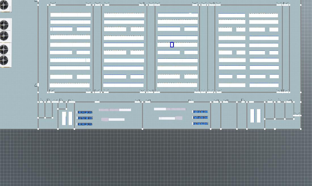Select the bottom-left corner node of building
The width and height of the screenshot is (312, 186).
click(38, 129)
